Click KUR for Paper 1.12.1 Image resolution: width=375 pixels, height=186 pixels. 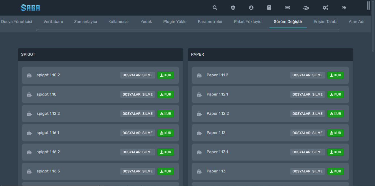tap(336, 94)
